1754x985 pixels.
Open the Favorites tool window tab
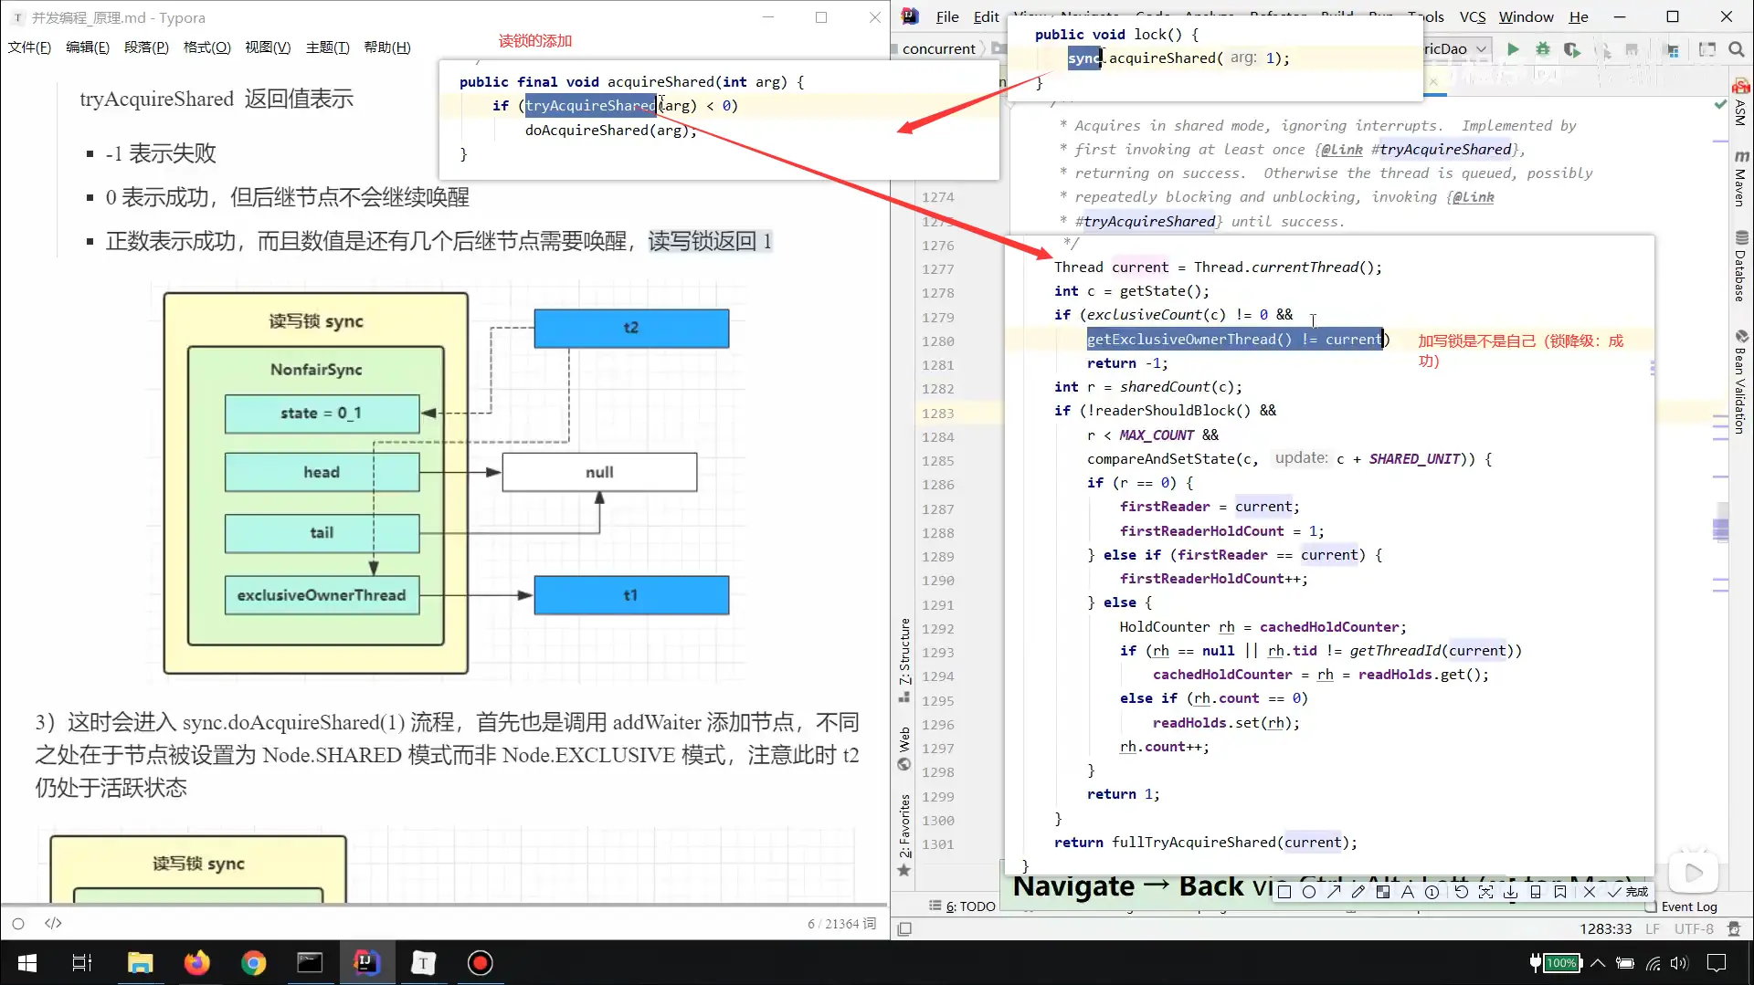coord(904,834)
